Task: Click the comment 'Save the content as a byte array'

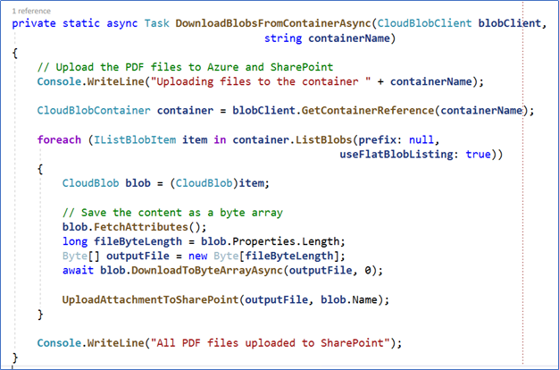Action: (x=172, y=213)
